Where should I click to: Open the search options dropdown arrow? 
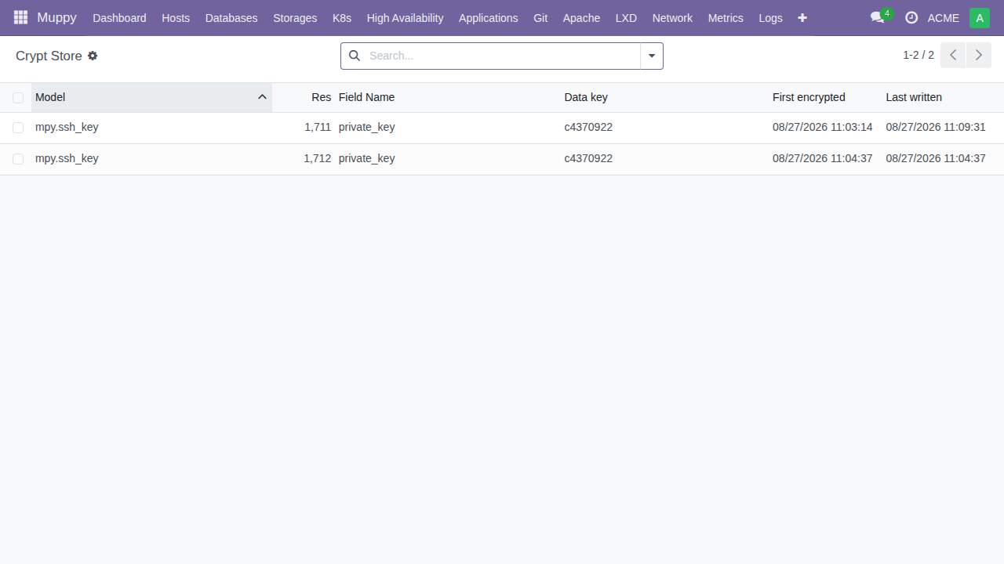[652, 56]
